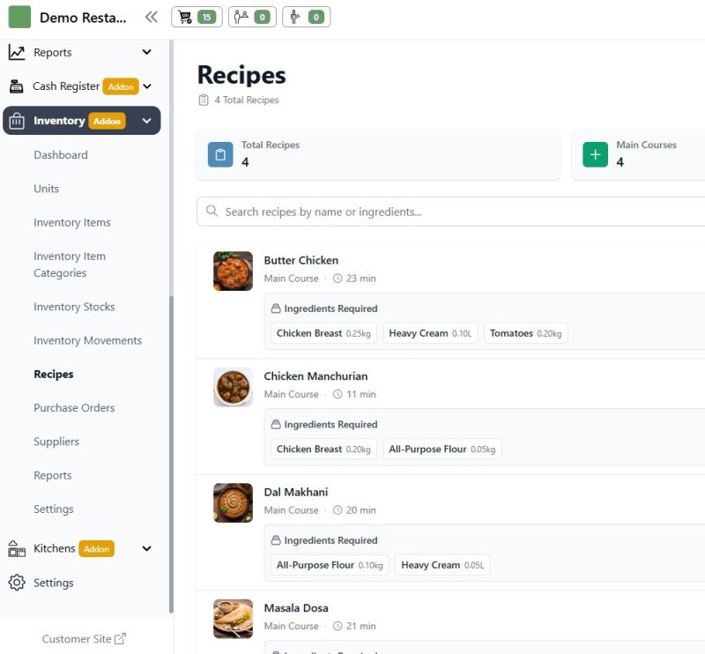The width and height of the screenshot is (705, 654).
Task: Open the Recipes page from sidebar
Action: pos(53,374)
